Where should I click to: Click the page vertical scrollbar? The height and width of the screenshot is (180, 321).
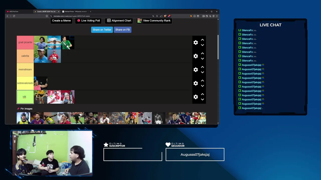(218, 47)
